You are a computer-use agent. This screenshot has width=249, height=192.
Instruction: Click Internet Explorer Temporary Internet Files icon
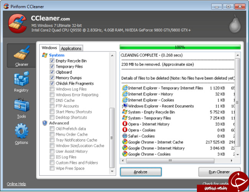pyautogui.click(x=125, y=88)
